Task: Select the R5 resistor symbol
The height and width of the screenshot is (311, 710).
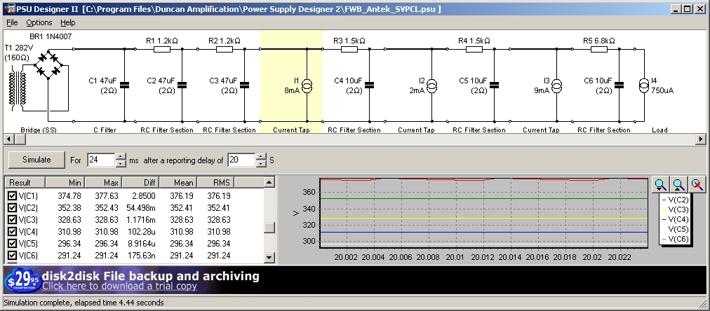Action: 599,49
